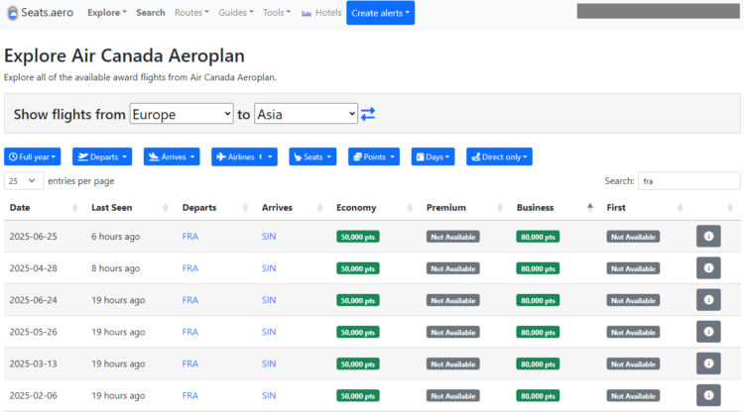This screenshot has height=412, width=744.
Task: Expand the destination region dropdown showing Asia
Action: (x=306, y=114)
